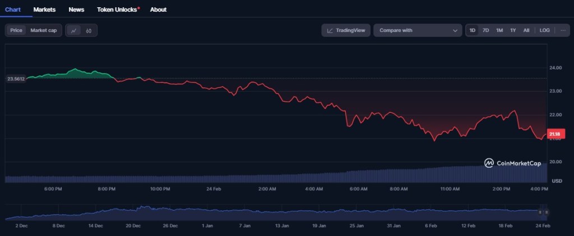This screenshot has height=236, width=574.
Task: Switch to the Markets tab
Action: click(44, 10)
